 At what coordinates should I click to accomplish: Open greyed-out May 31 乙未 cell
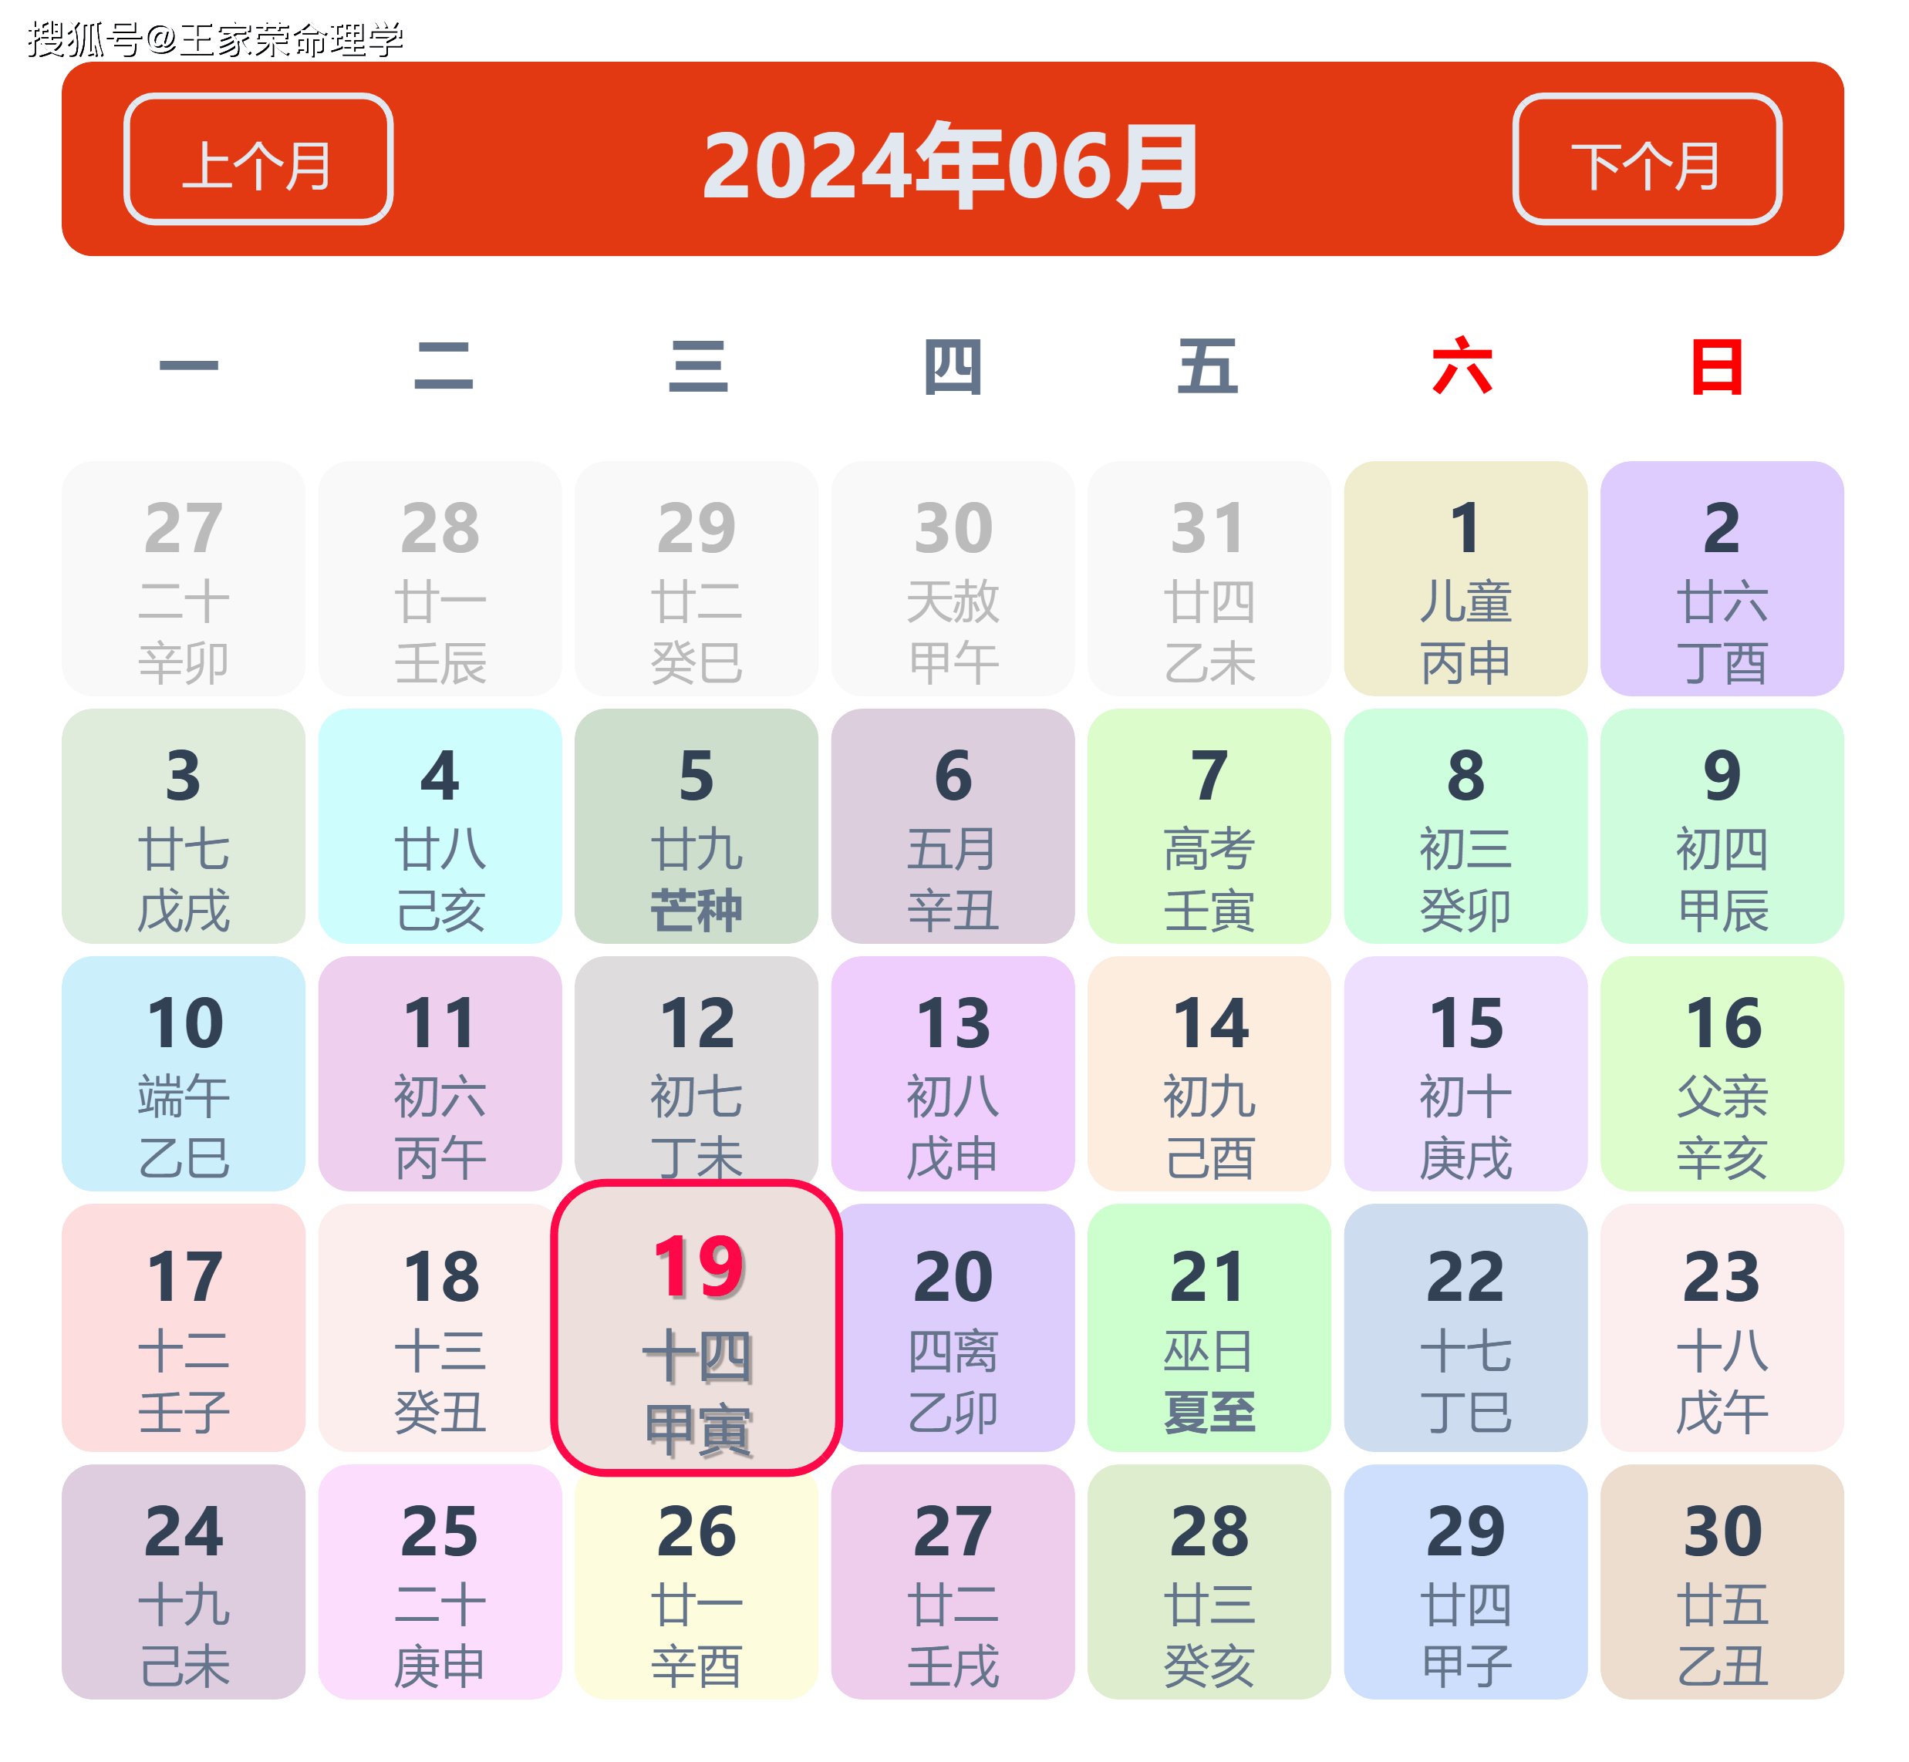[1210, 579]
